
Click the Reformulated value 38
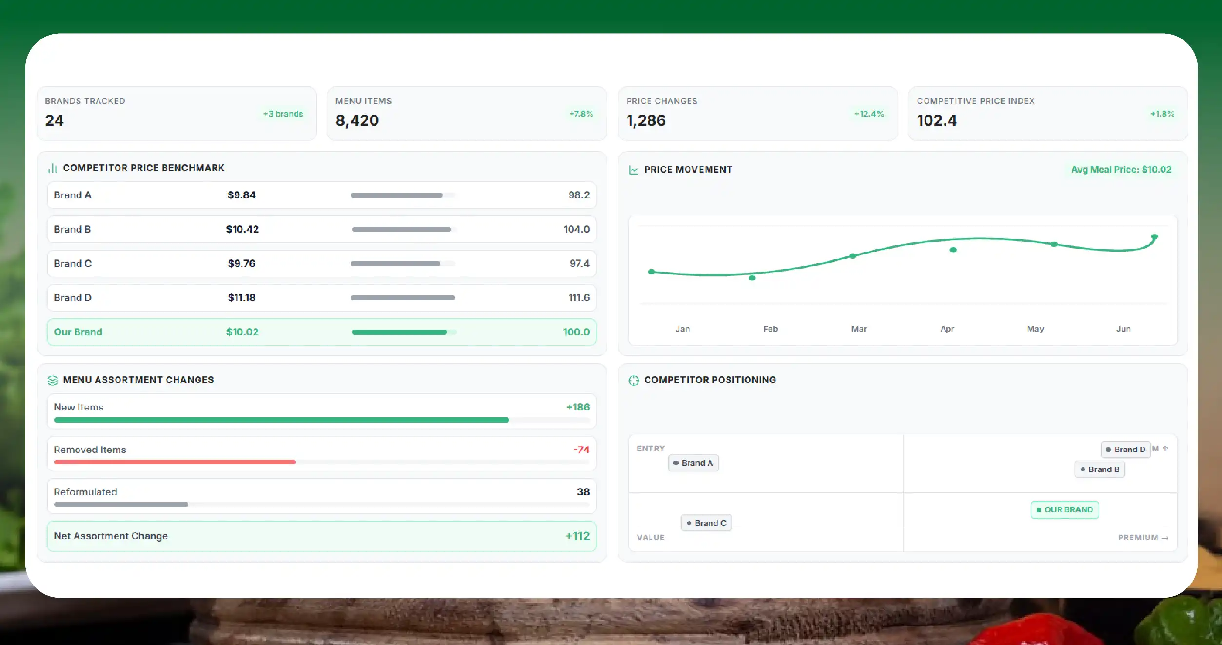pos(583,492)
